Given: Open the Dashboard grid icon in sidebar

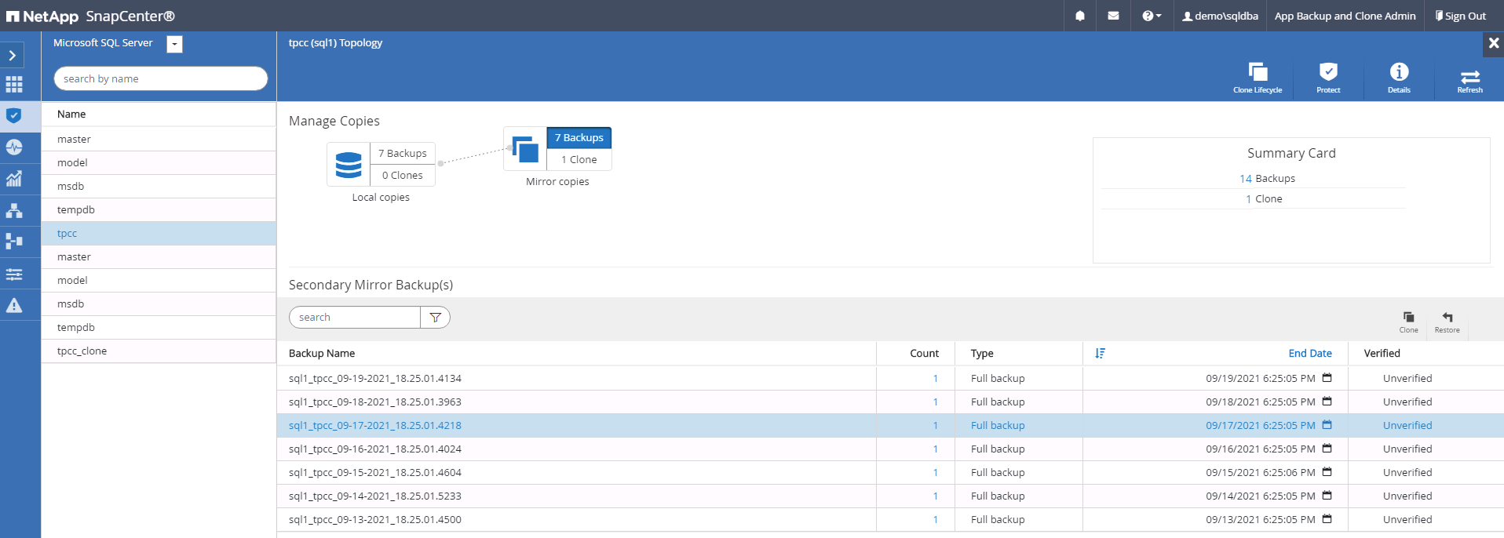Looking at the screenshot, I should 14,85.
